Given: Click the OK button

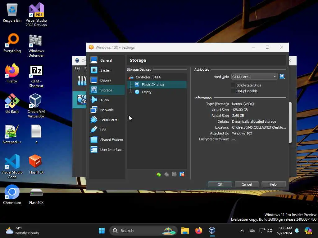Looking at the screenshot, I should point(220,184).
